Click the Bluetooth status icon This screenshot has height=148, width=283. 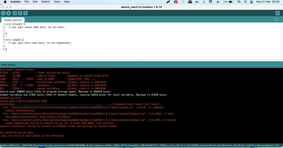coord(204,2)
